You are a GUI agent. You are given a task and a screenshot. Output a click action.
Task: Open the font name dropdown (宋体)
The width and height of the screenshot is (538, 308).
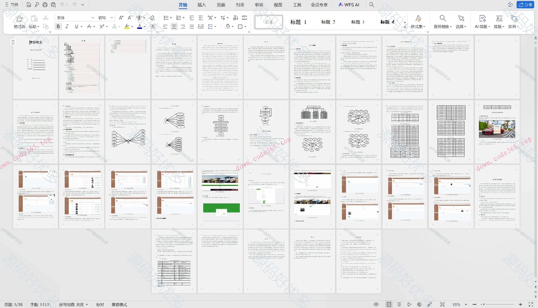click(x=92, y=18)
